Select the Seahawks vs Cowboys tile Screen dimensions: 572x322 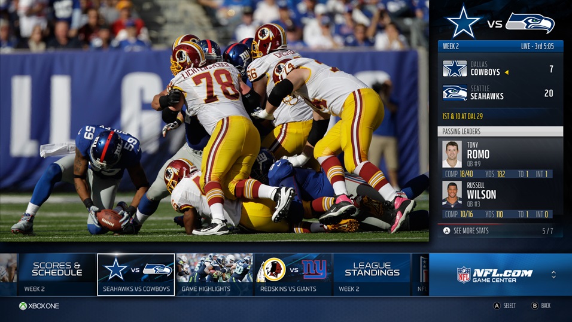136,275
